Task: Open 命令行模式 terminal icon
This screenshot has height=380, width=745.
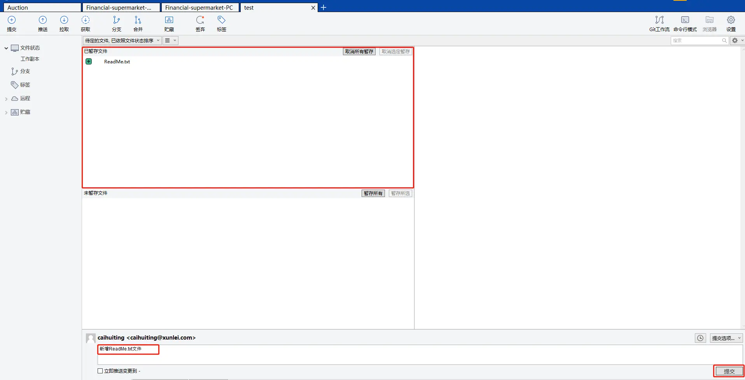Action: (685, 20)
